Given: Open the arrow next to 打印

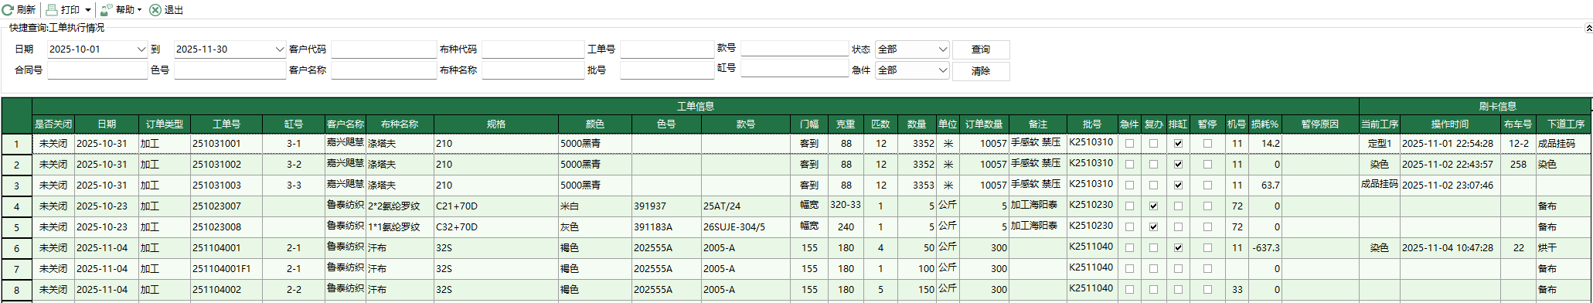Looking at the screenshot, I should click(88, 10).
